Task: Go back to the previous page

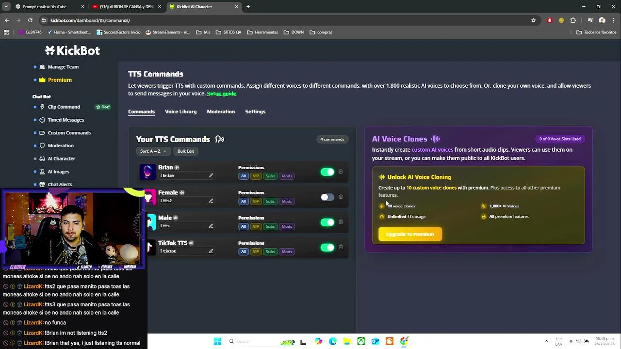Action: coord(7,20)
